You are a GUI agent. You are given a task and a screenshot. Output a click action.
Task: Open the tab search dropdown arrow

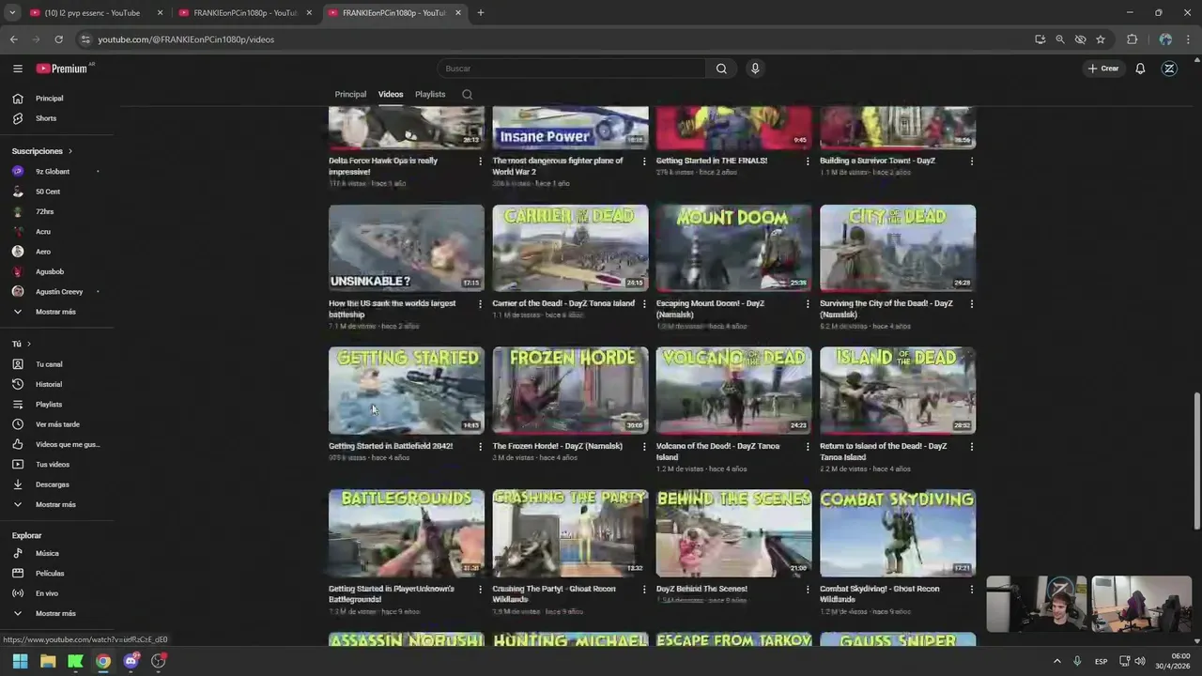12,13
